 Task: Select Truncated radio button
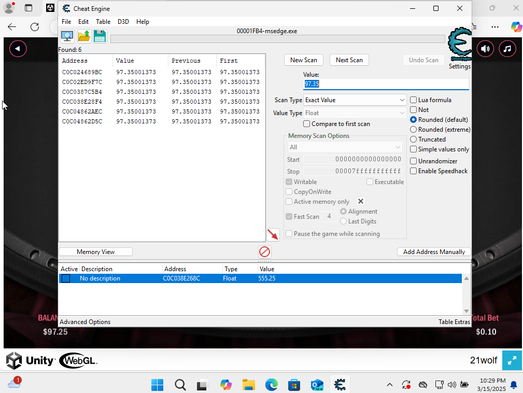tap(414, 139)
